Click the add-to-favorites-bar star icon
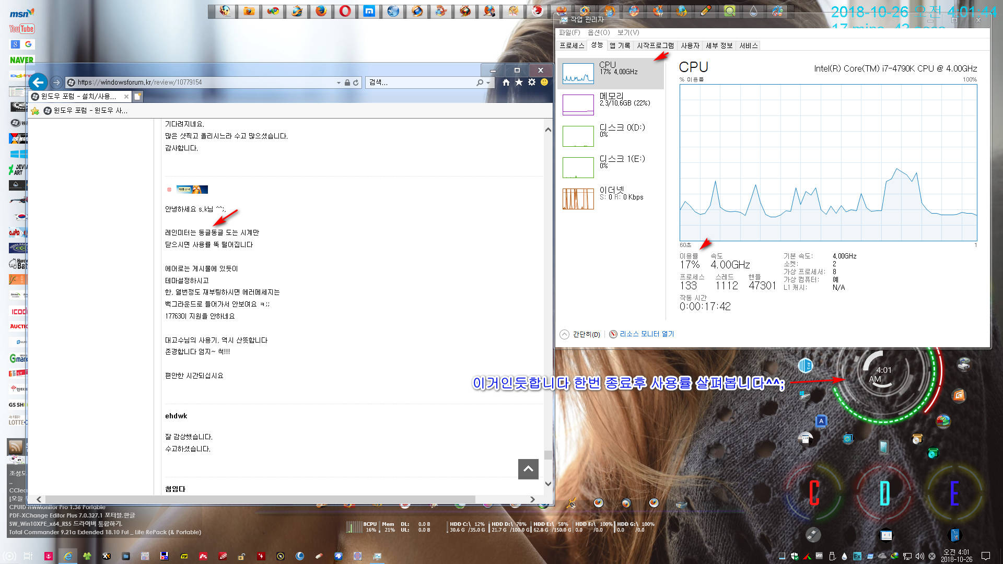Image resolution: width=1003 pixels, height=564 pixels. (35, 111)
